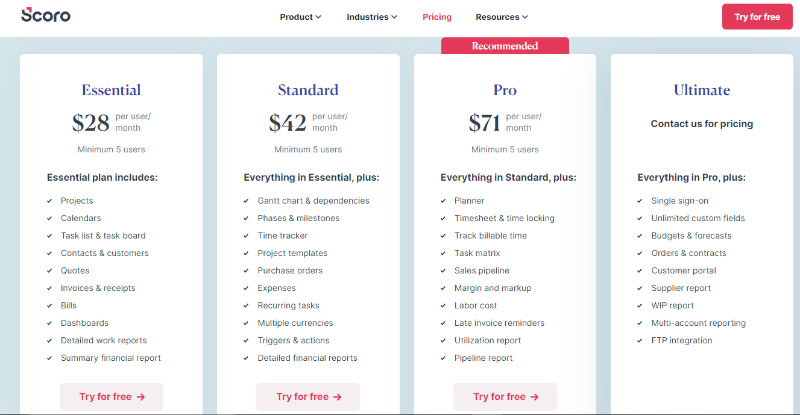Click the arrow icon on Standard's Try for free
Viewport: 800px width, 415px height.
(x=338, y=397)
